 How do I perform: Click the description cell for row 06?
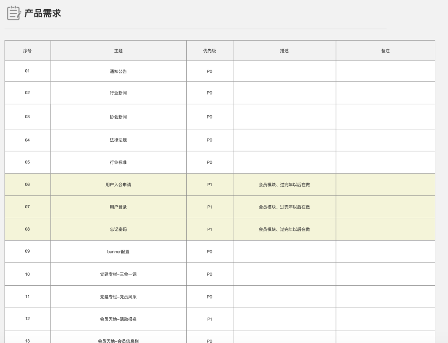(x=284, y=185)
